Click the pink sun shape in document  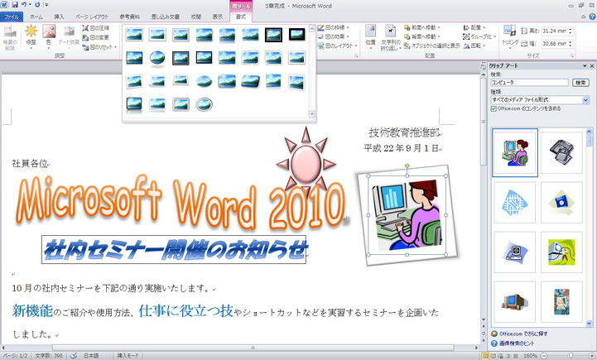point(306,163)
